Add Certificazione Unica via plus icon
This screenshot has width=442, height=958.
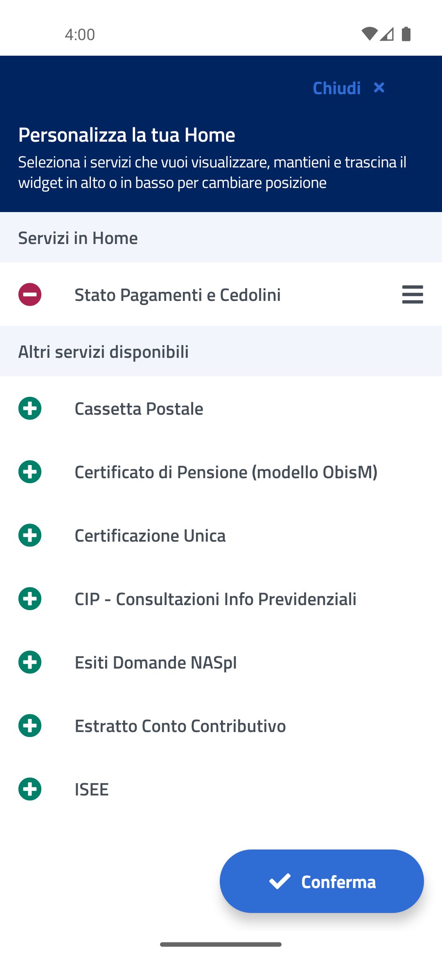pyautogui.click(x=30, y=535)
